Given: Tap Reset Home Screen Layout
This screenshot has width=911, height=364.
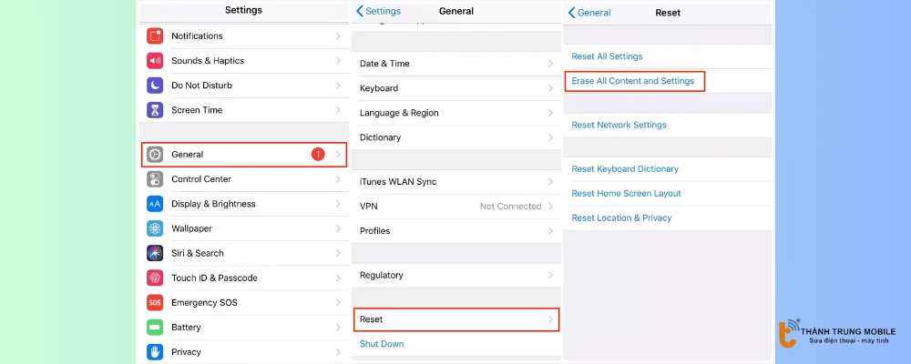Looking at the screenshot, I should [627, 193].
